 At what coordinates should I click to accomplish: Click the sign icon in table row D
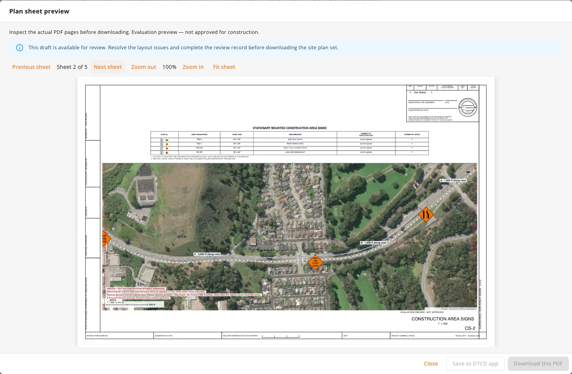167,152
